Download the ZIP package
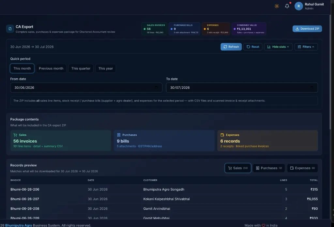This screenshot has width=334, height=227. pyautogui.click(x=307, y=29)
